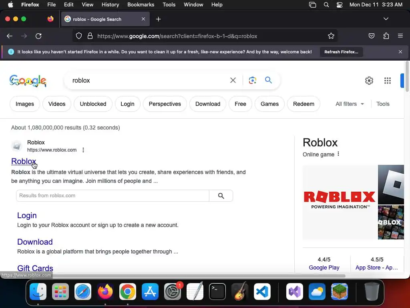Click the blue magnifier search icon

coord(268,80)
